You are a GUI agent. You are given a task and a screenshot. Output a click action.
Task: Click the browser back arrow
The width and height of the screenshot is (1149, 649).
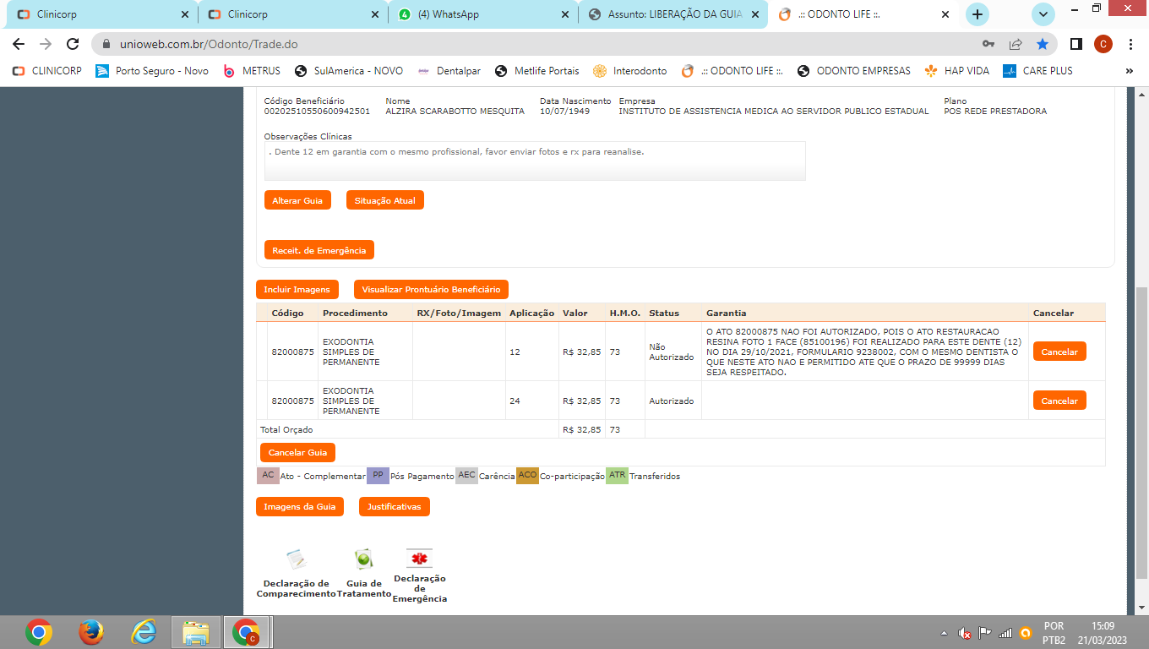19,44
